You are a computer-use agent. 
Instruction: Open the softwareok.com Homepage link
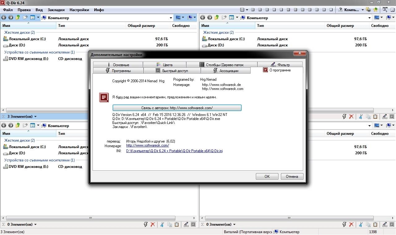point(148,145)
